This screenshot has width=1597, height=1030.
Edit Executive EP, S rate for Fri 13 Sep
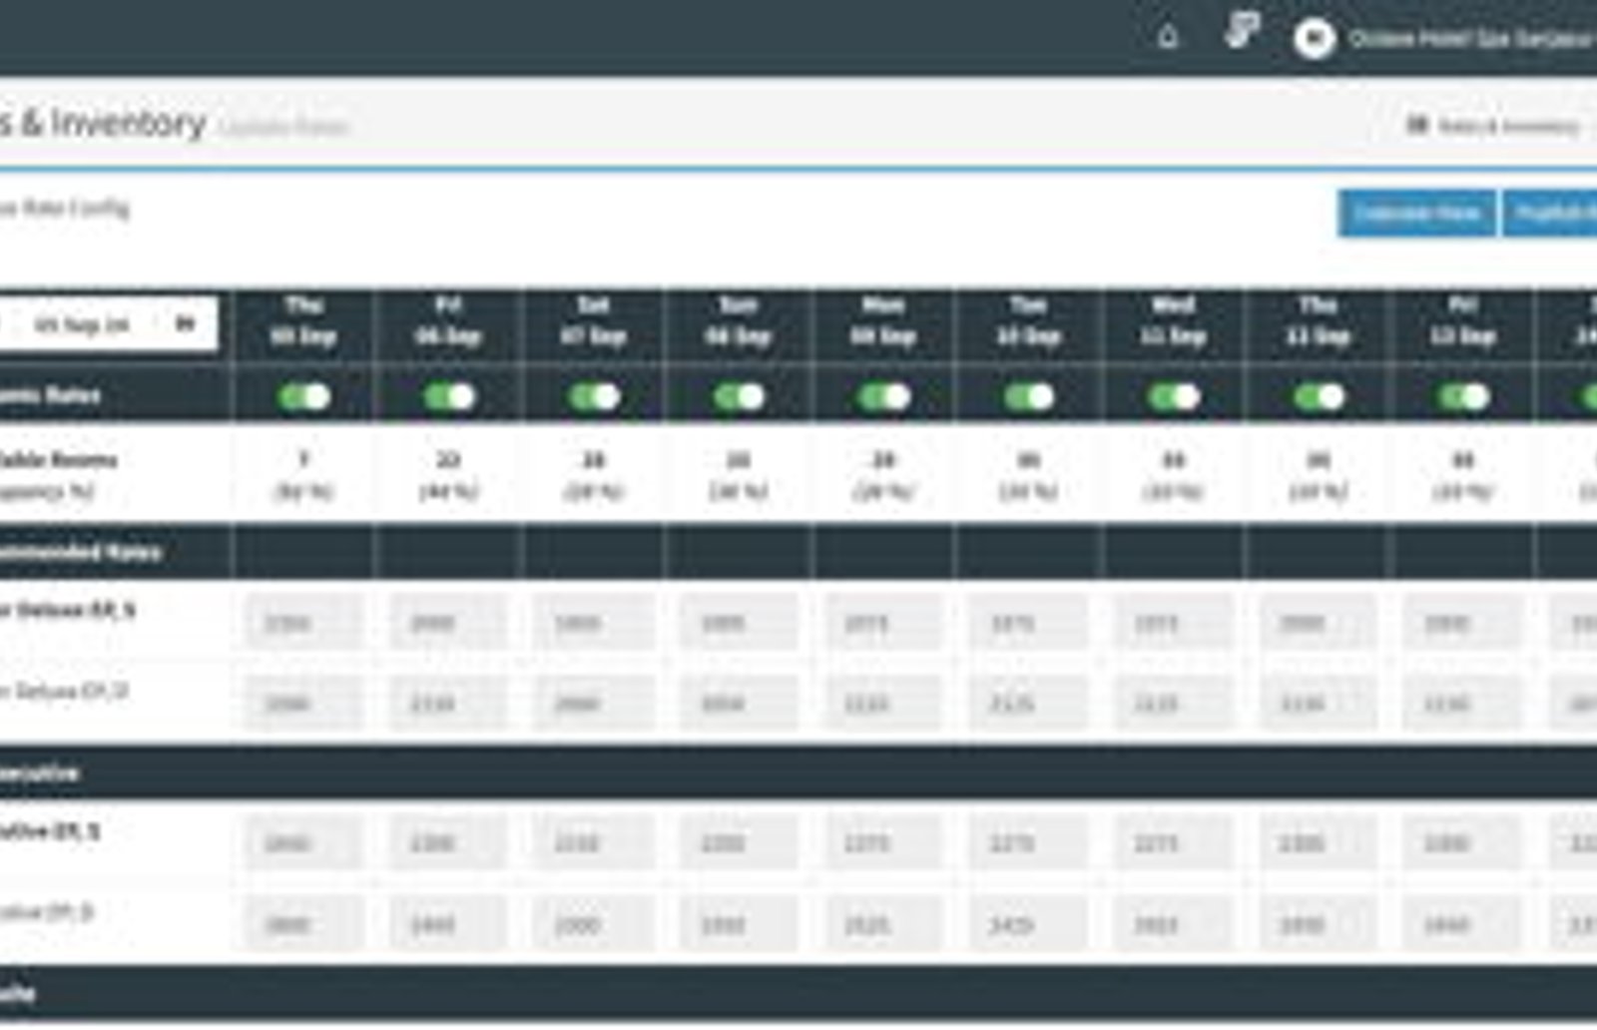point(1463,843)
